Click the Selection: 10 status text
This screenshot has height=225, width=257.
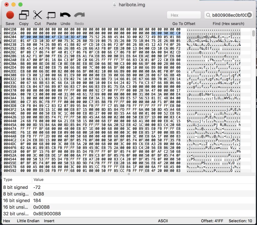coord(240,221)
